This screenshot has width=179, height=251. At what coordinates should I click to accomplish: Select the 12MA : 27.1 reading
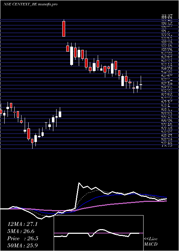(23, 224)
